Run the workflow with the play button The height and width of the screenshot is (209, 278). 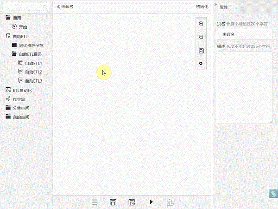tap(151, 202)
